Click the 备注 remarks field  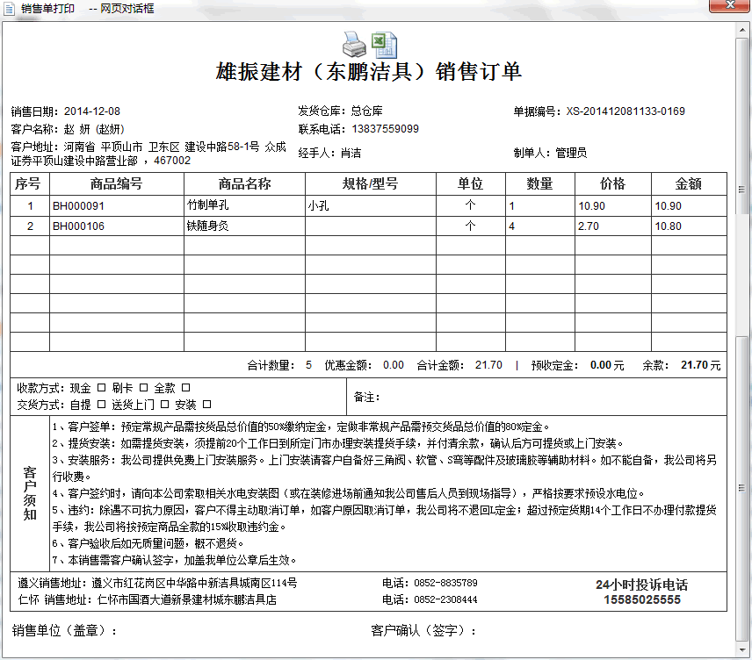coord(536,397)
